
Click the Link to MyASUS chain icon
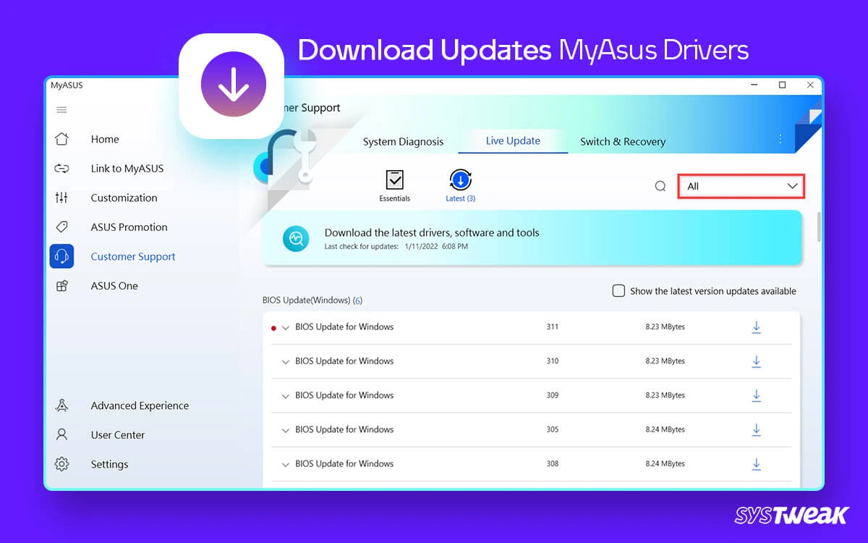61,169
